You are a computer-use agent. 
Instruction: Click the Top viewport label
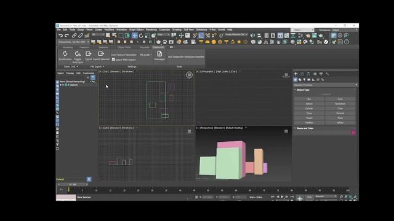coord(106,72)
